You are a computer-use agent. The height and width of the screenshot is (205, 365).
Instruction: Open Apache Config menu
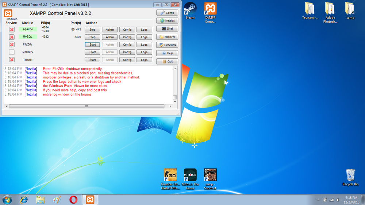pyautogui.click(x=127, y=30)
